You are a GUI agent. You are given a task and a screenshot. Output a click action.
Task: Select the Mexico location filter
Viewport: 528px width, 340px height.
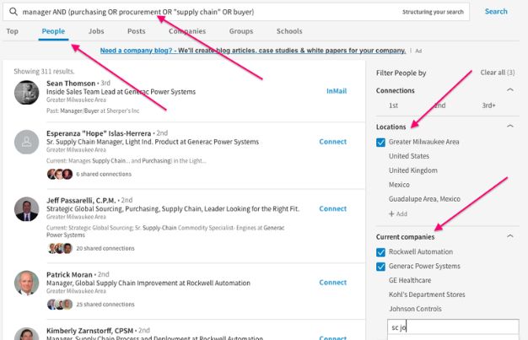(x=399, y=185)
